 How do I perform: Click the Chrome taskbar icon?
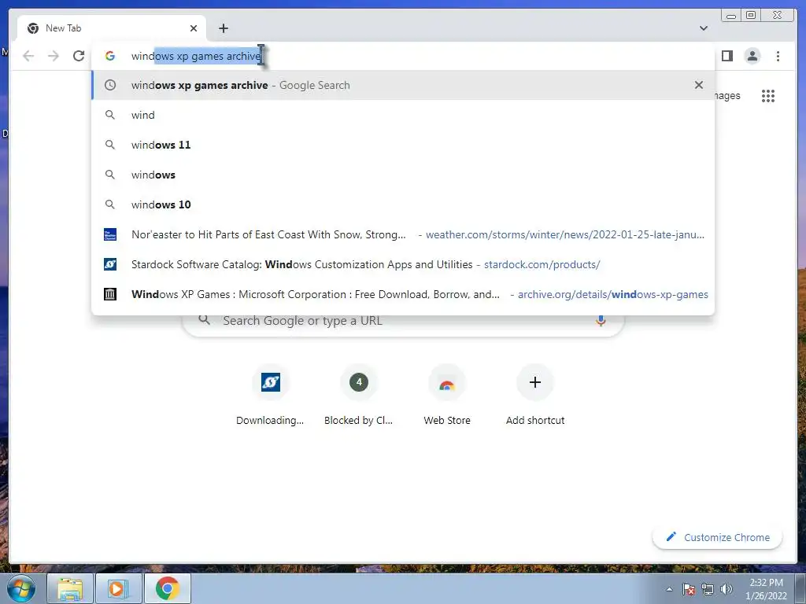[167, 588]
